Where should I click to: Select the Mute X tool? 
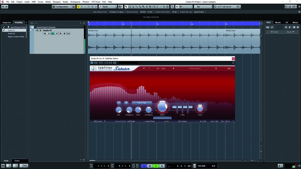point(147,7)
